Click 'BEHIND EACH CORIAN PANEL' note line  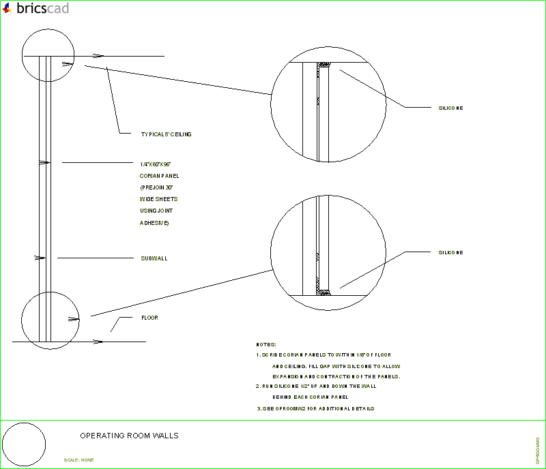tap(311, 397)
